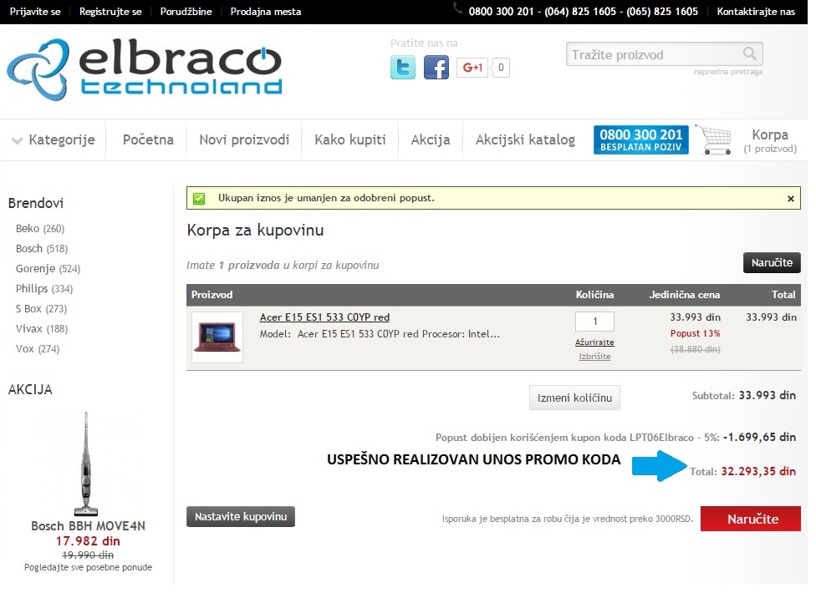Click the Nastavite kupovinu button
This screenshot has width=816, height=593.
[241, 517]
